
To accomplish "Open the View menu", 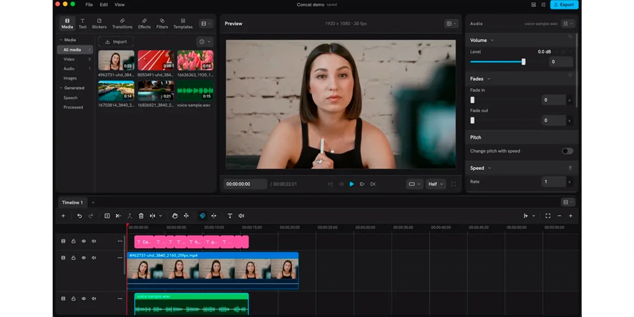I will tap(119, 5).
